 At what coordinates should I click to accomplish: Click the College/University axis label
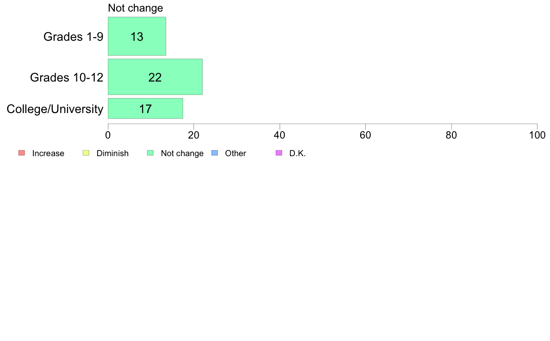coord(55,109)
